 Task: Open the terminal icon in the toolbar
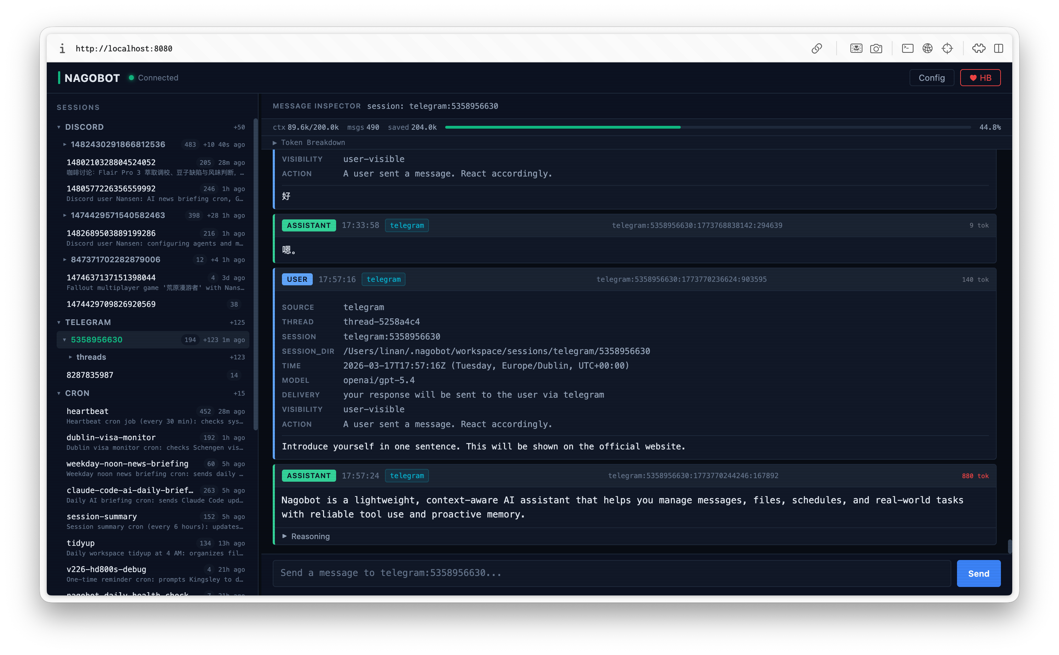[x=907, y=49]
